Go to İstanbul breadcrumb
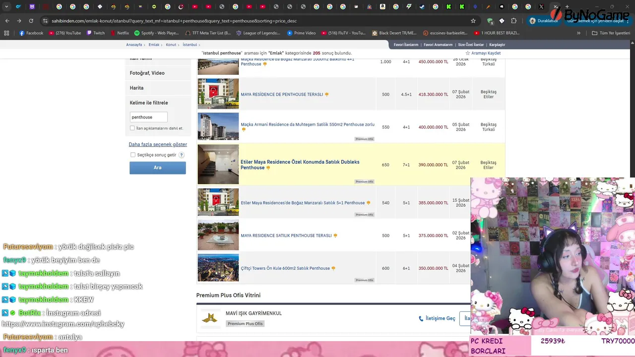635x357 pixels. [190, 45]
